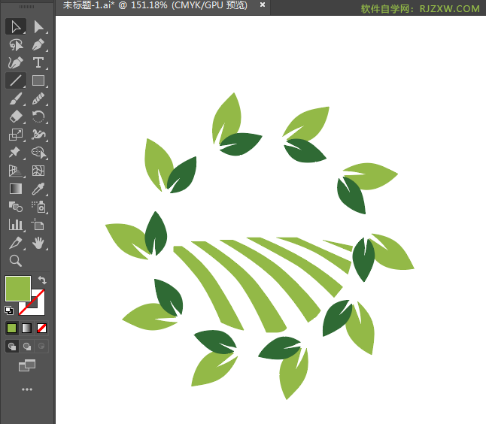Open the edit toolbar three-dots menu
The width and height of the screenshot is (486, 424).
(x=27, y=389)
